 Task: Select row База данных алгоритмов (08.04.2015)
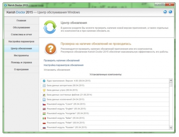105,86
